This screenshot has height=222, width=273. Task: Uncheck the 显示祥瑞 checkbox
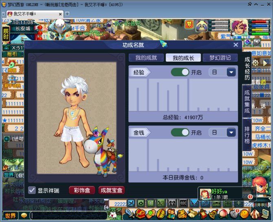[32, 190]
